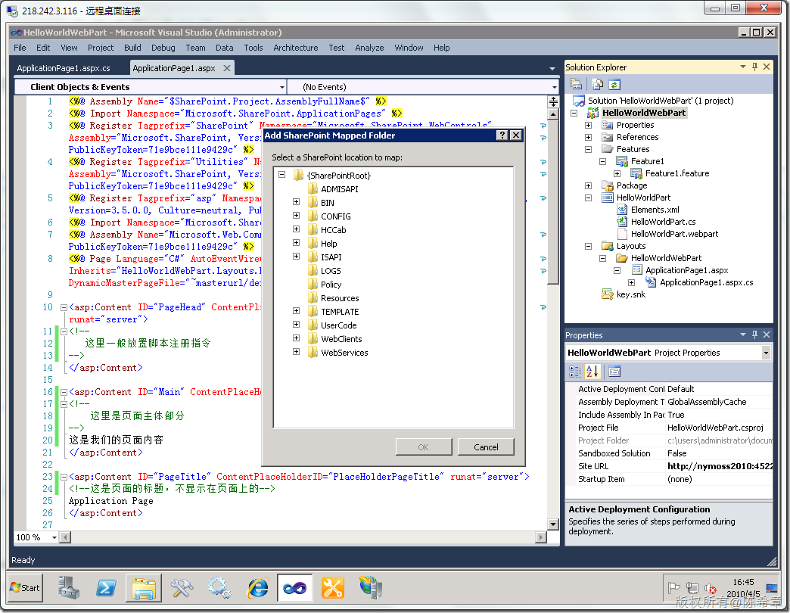Open the Project Properties object dropdown
Viewport: 790px width, 613px height.
(x=766, y=353)
